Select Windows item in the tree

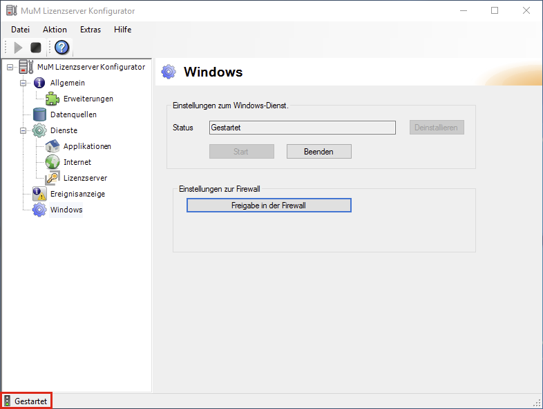(66, 210)
